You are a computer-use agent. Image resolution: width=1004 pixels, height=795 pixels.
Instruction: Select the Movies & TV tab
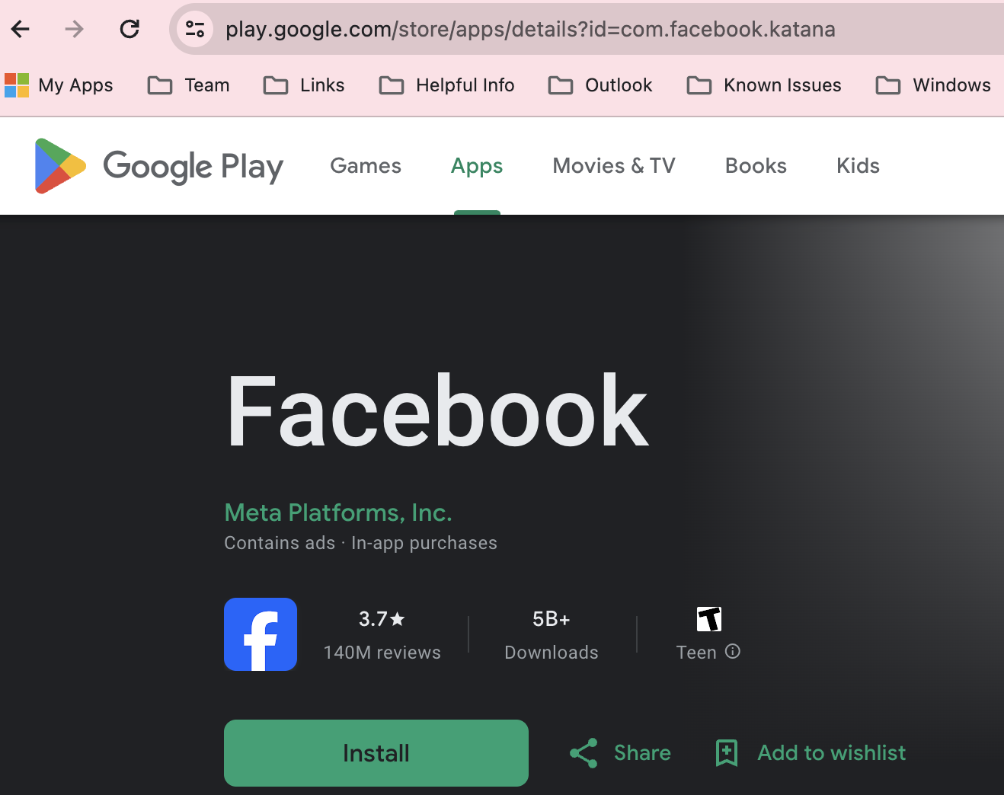coord(614,166)
